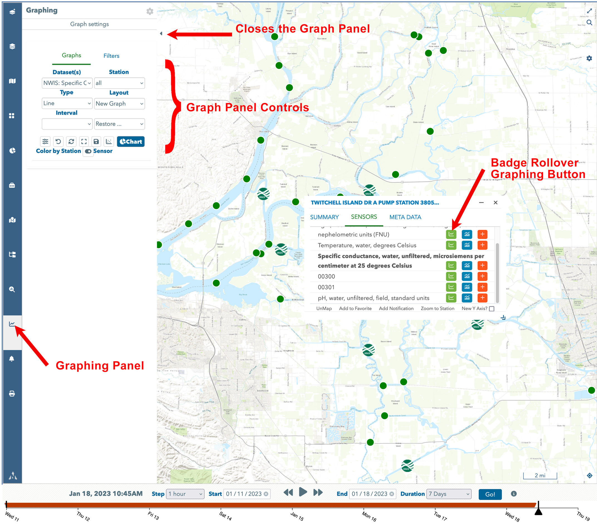The width and height of the screenshot is (597, 528).
Task: Click green graph icon for nephelometric units row
Action: [x=451, y=234]
